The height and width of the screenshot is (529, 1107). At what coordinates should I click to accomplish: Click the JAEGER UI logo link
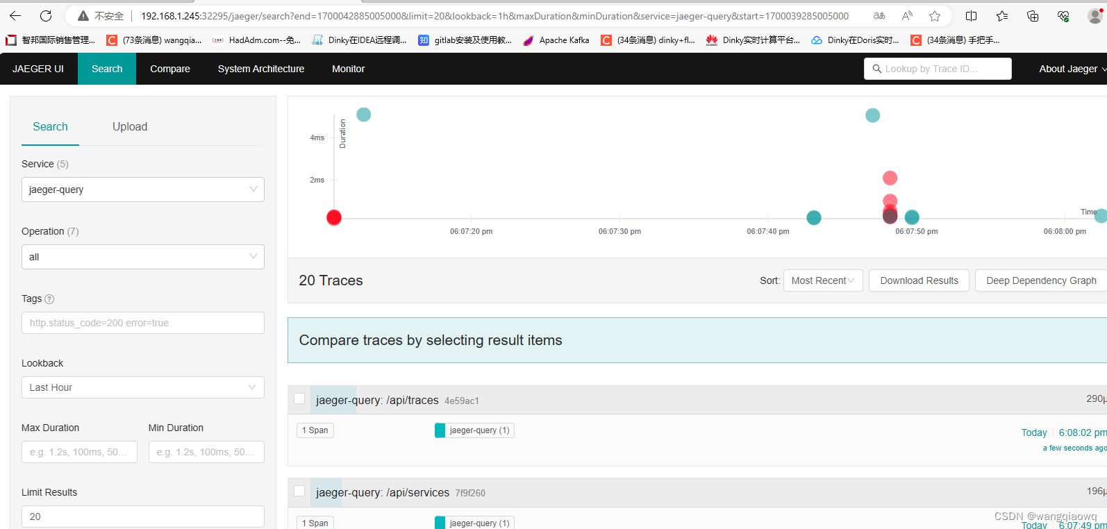[38, 69]
